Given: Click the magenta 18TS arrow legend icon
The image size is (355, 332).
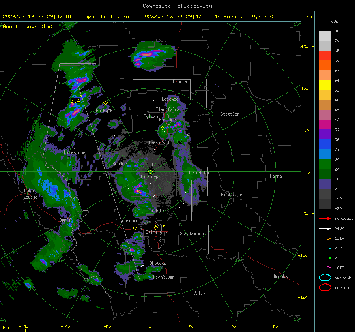Looking at the screenshot, I should click(325, 268).
